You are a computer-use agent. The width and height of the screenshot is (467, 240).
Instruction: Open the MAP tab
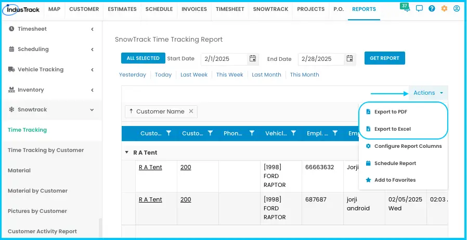pyautogui.click(x=54, y=9)
